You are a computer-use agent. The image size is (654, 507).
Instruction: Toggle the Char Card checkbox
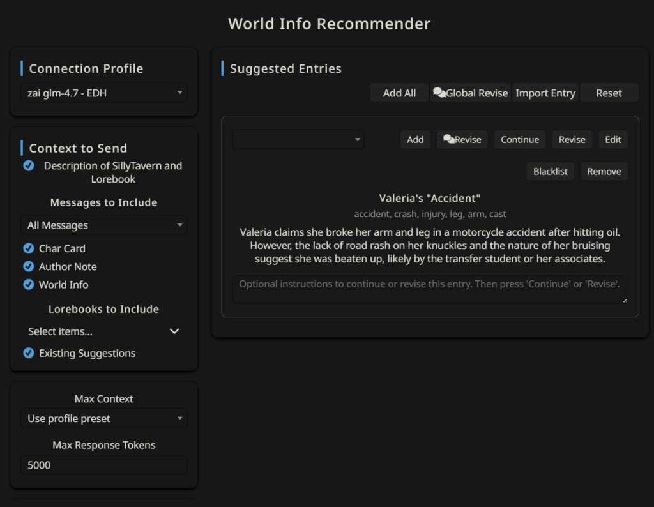tap(29, 248)
